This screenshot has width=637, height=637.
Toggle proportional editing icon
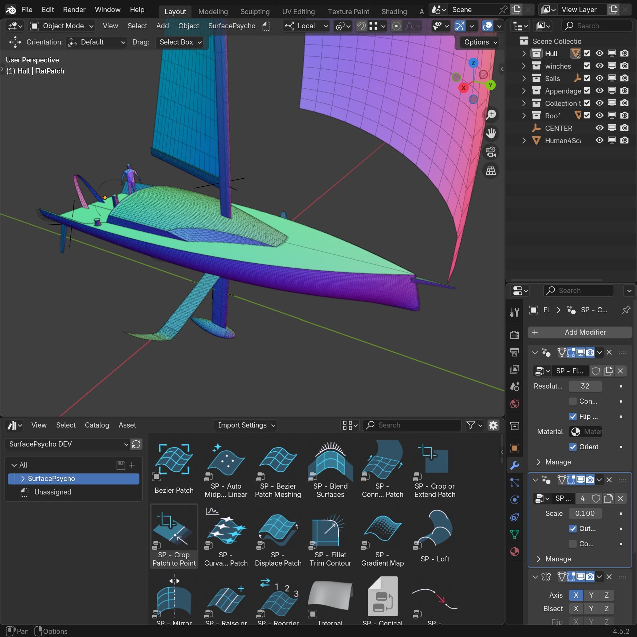pos(396,26)
